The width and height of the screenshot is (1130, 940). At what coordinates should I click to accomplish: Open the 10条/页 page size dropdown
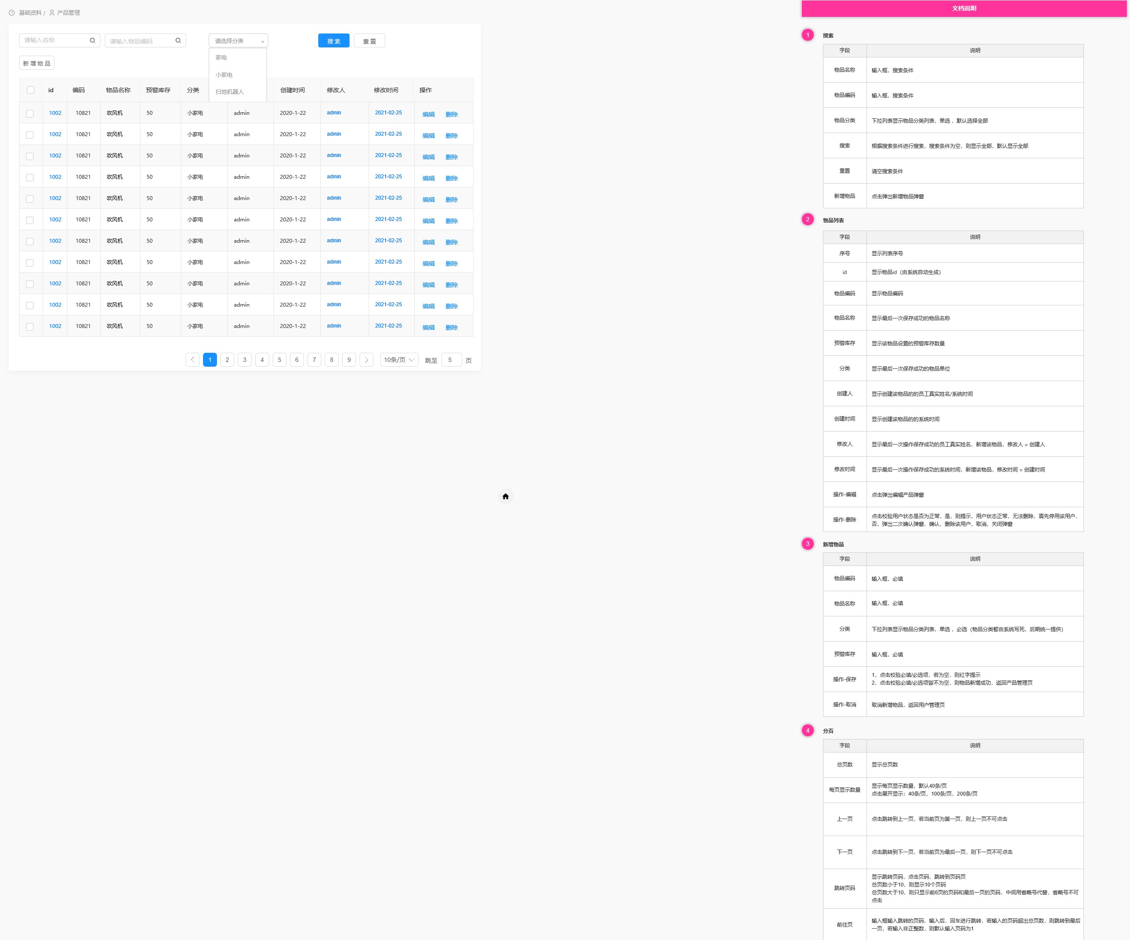tap(399, 360)
